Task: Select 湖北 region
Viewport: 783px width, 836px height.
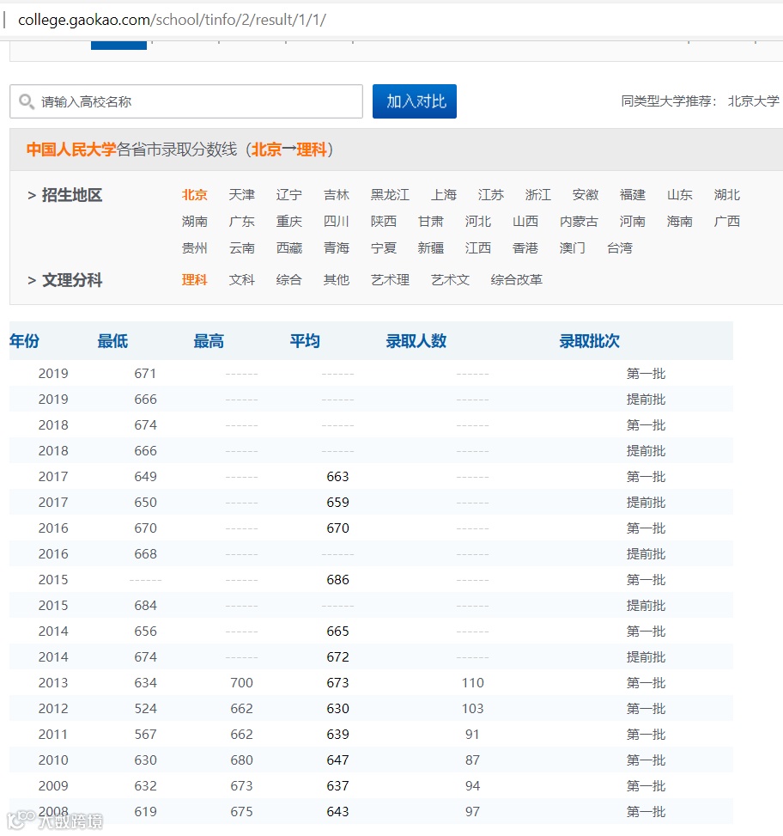Action: click(727, 194)
